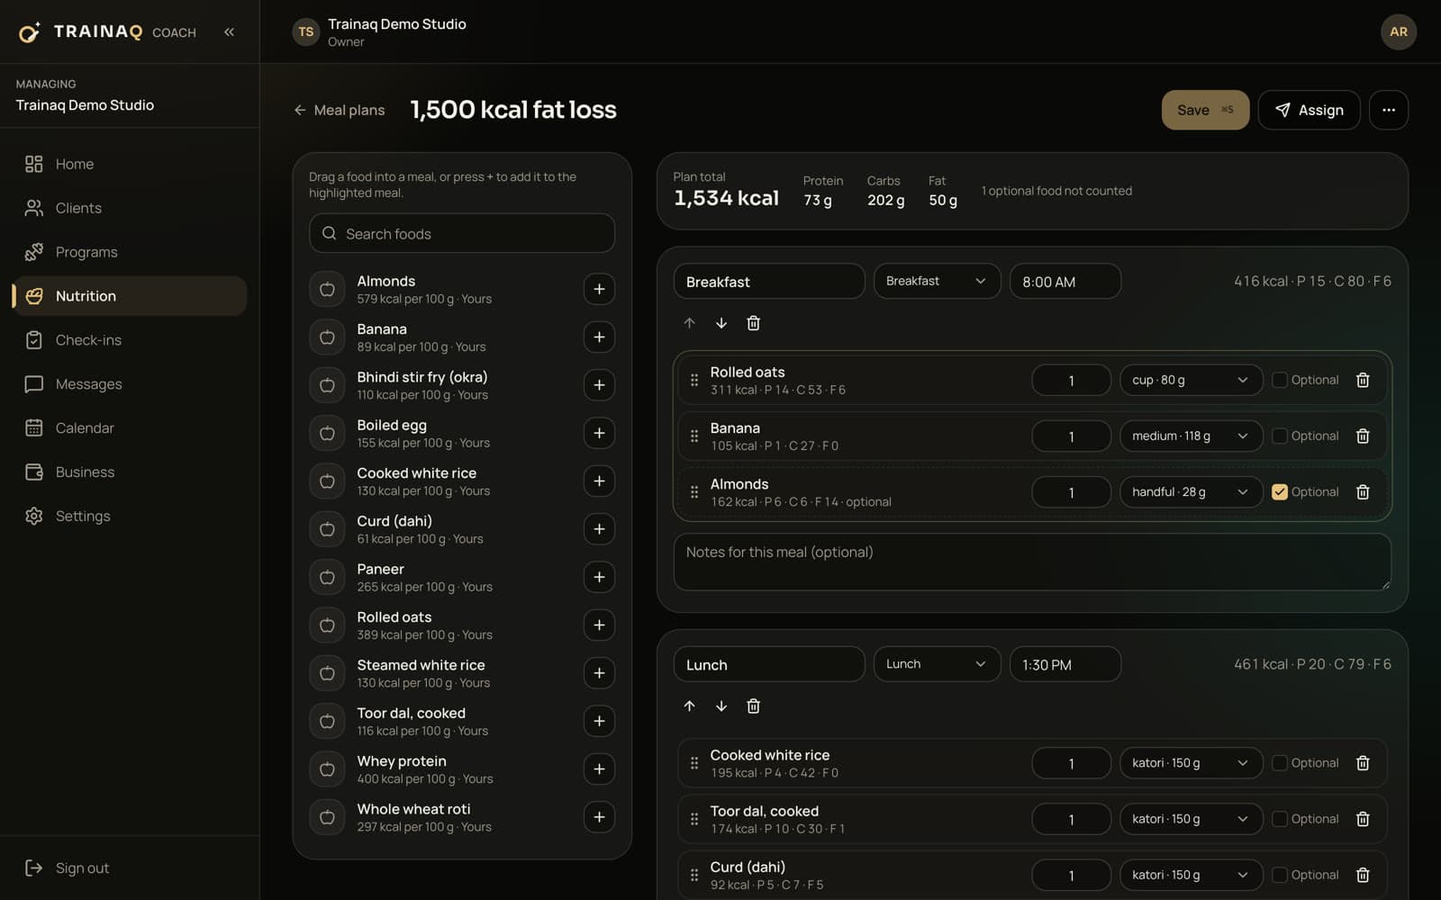The image size is (1441, 900).
Task: Save the meal plan
Action: 1205,110
